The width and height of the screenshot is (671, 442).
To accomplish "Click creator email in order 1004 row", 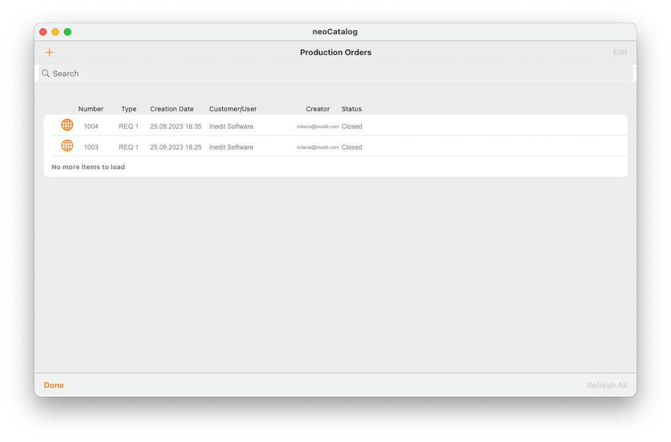I will [x=318, y=126].
